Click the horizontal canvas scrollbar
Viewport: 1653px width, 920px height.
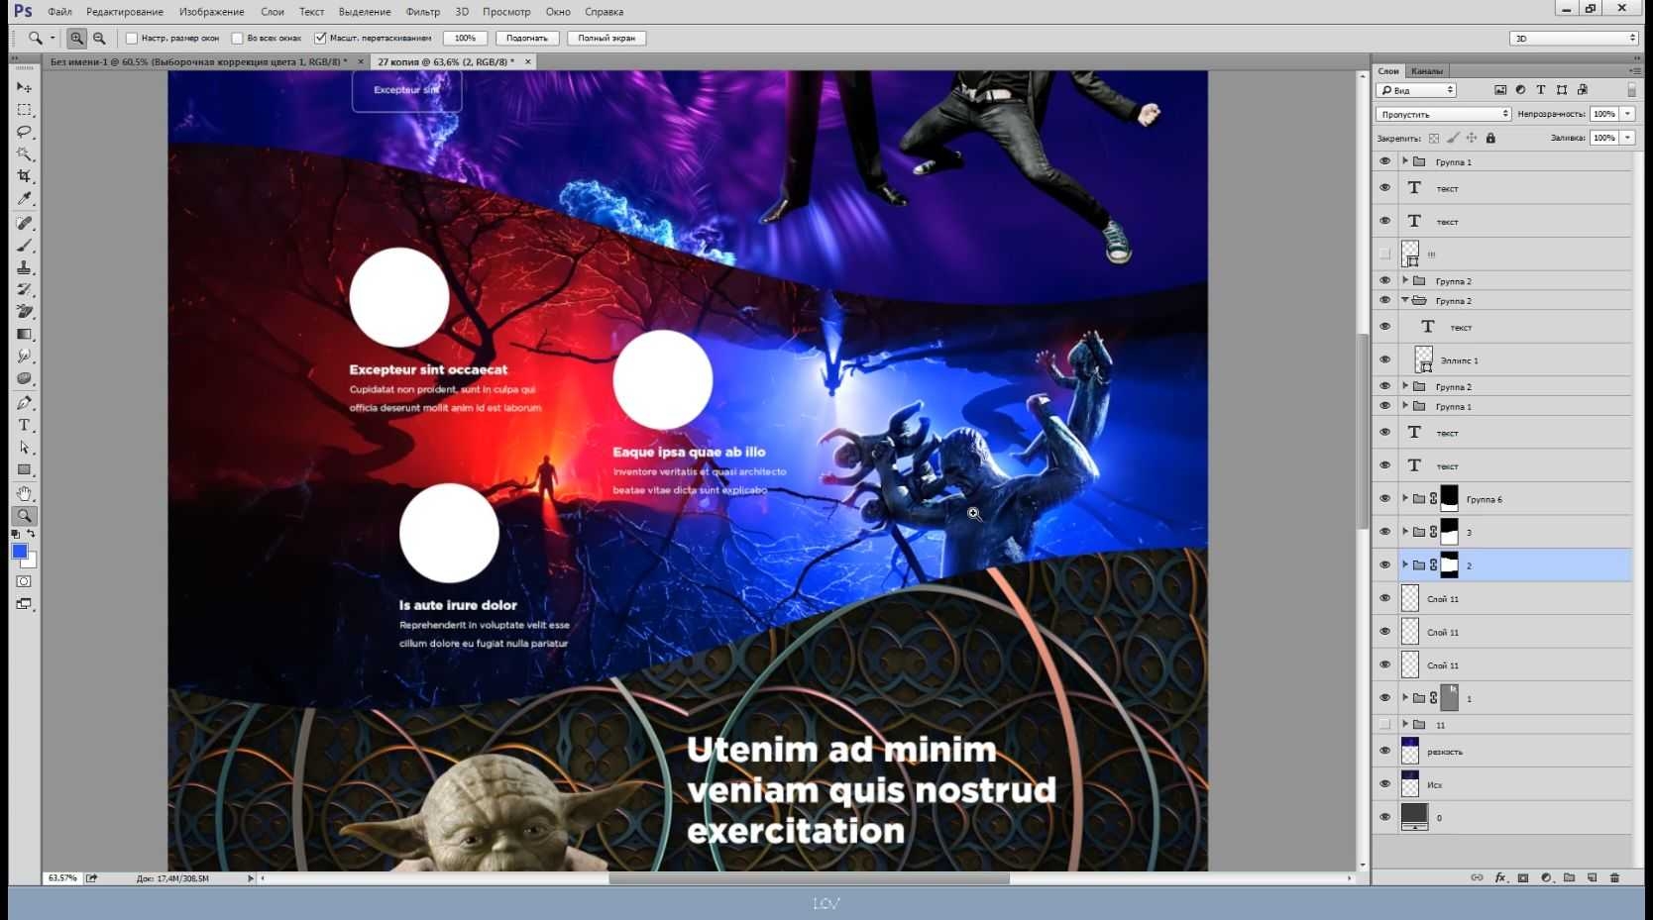click(809, 878)
